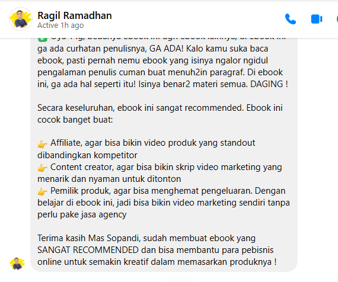Click the small sender avatar beside the message
Screen dimensions: 338x282
17,264
